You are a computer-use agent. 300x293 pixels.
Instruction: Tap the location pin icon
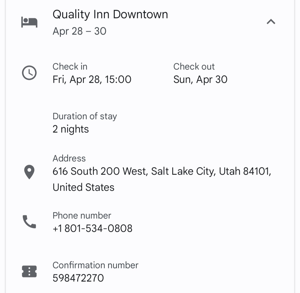pos(29,172)
